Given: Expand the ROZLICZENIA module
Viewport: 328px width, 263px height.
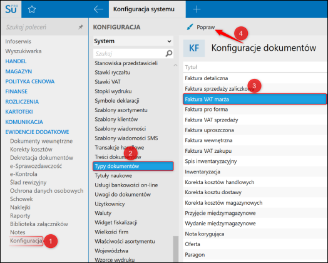Looking at the screenshot, I should pyautogui.click(x=22, y=101).
